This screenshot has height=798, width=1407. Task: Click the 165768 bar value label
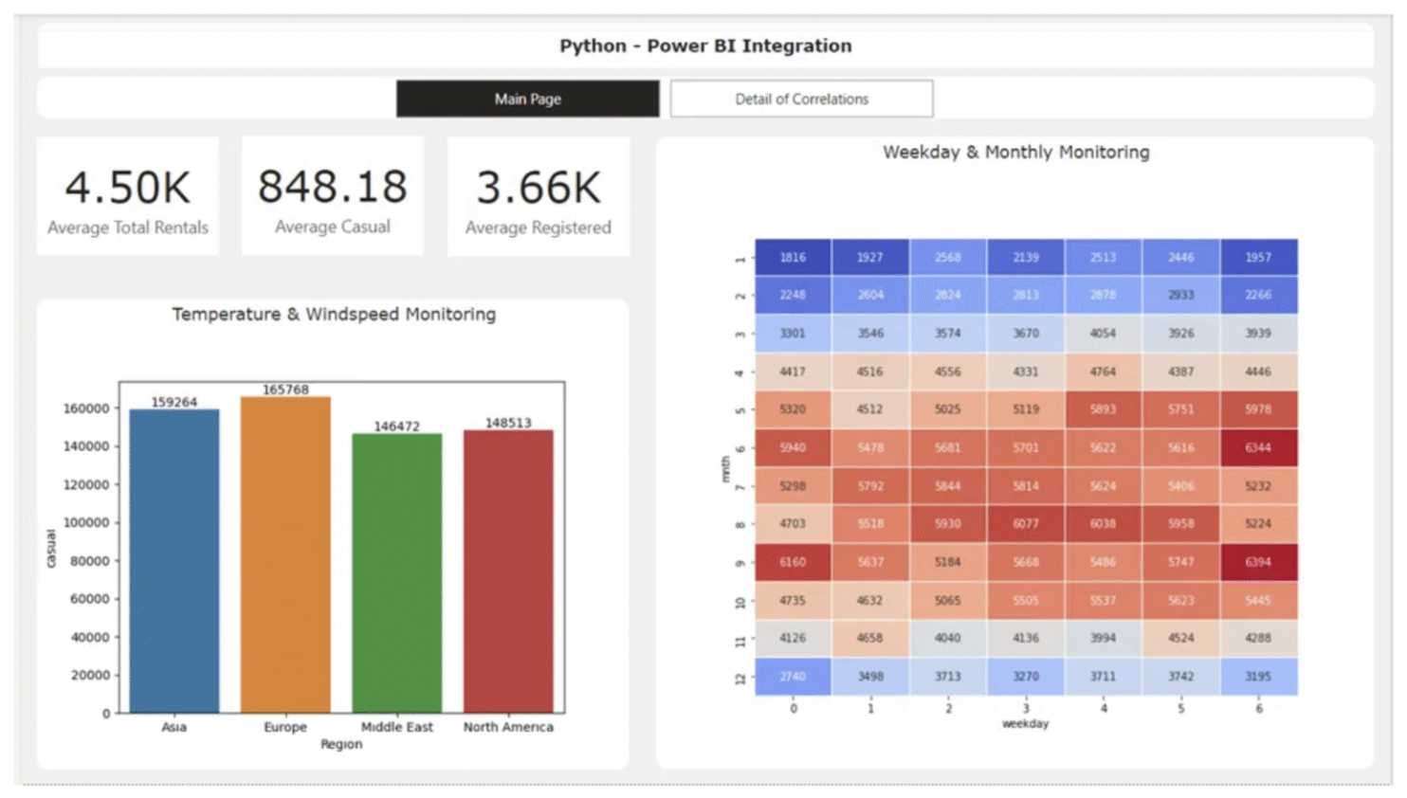(285, 390)
